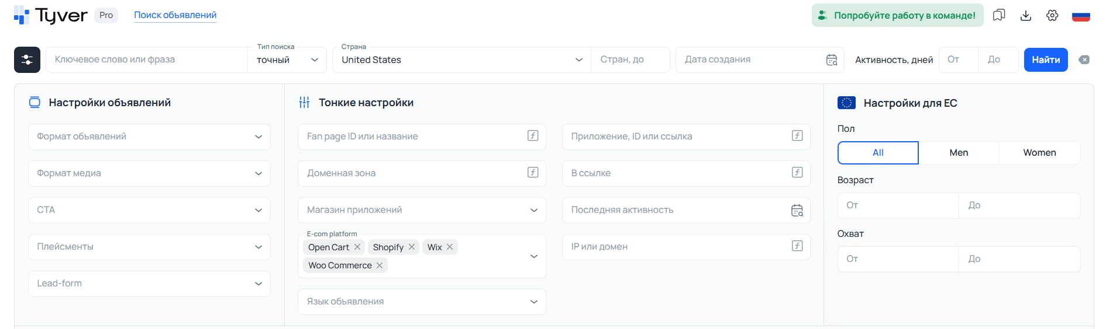Select Women gender option

(x=1039, y=153)
